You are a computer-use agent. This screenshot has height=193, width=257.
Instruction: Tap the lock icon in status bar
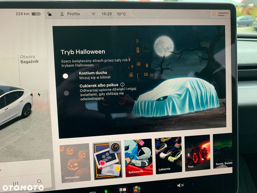click(x=49, y=14)
